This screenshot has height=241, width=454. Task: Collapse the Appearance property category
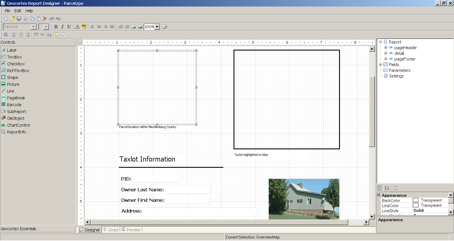[x=379, y=195]
